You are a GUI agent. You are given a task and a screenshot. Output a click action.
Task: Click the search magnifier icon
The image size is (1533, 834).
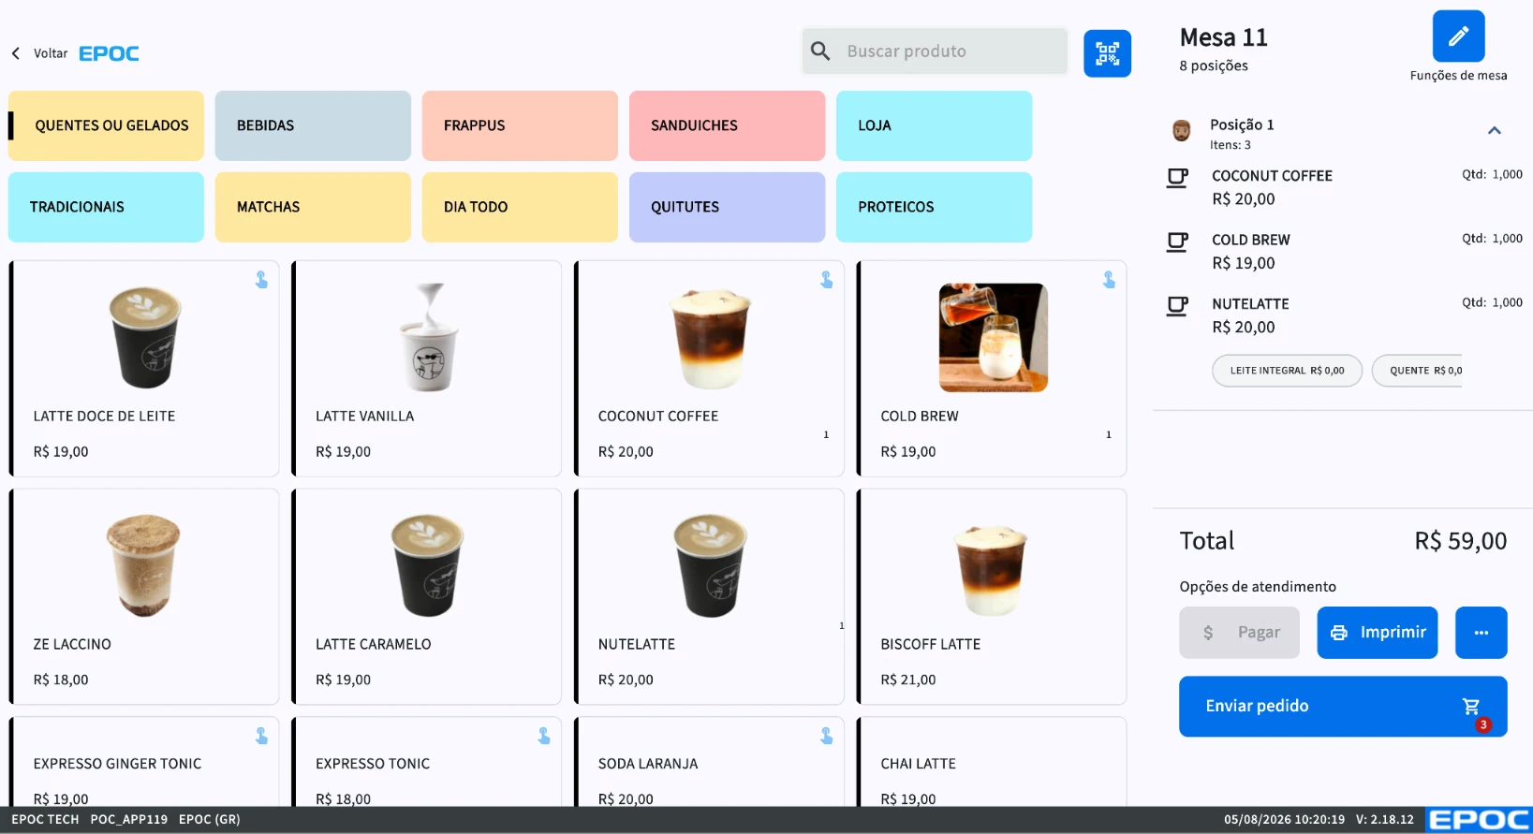(x=820, y=51)
